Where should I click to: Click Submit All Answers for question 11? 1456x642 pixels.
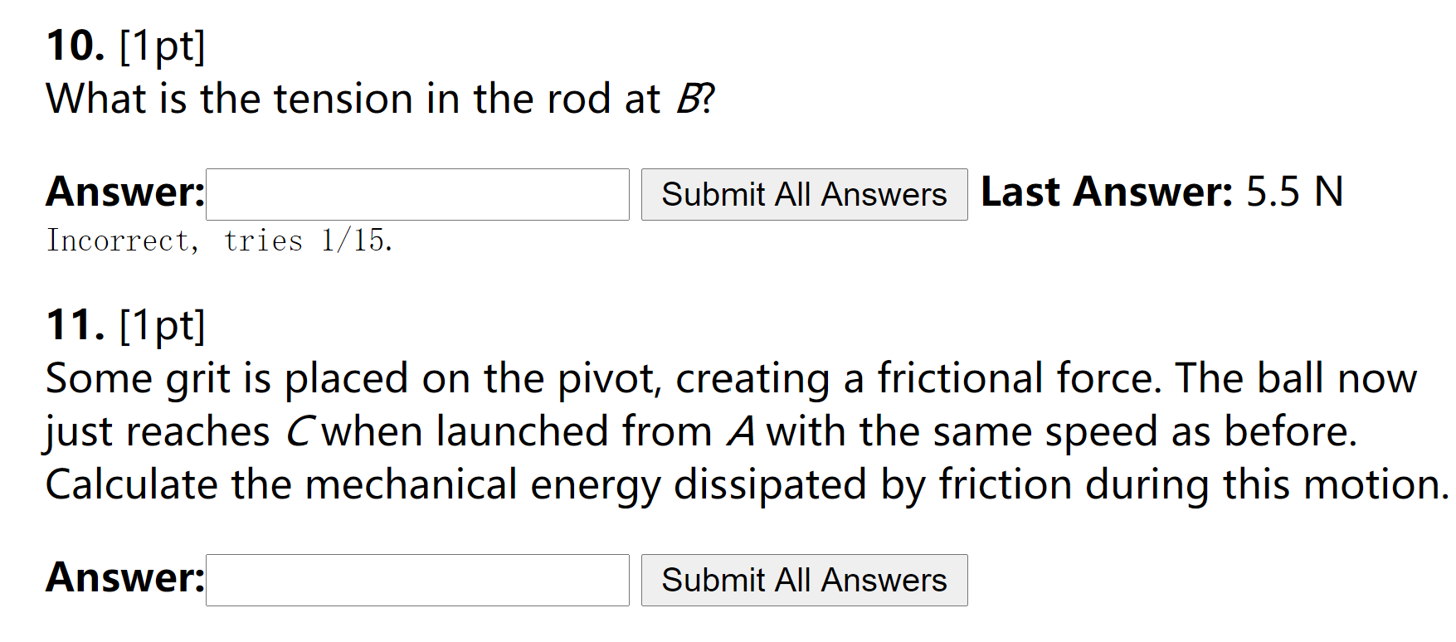tap(803, 580)
